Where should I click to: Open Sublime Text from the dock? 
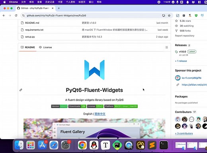click(x=152, y=145)
